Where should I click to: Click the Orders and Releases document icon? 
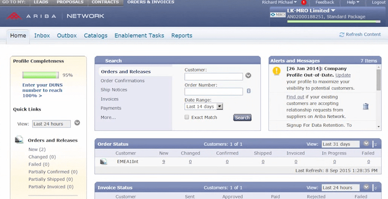(19, 140)
